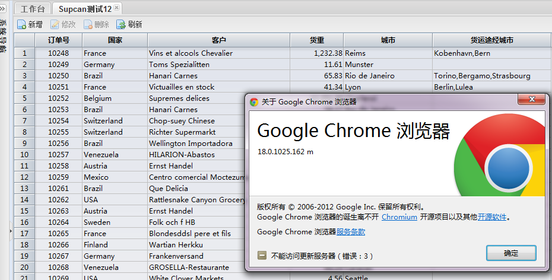Click order number cell 10268
Viewport: 552px width, 280px height.
[x=58, y=267]
